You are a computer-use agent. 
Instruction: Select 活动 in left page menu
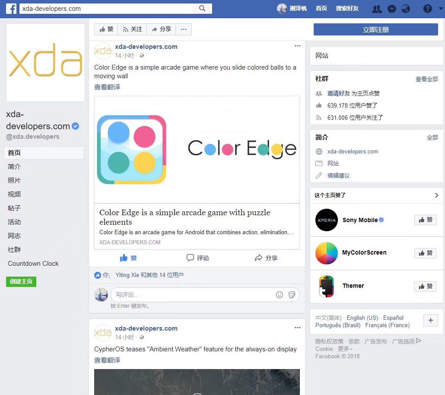click(x=14, y=222)
